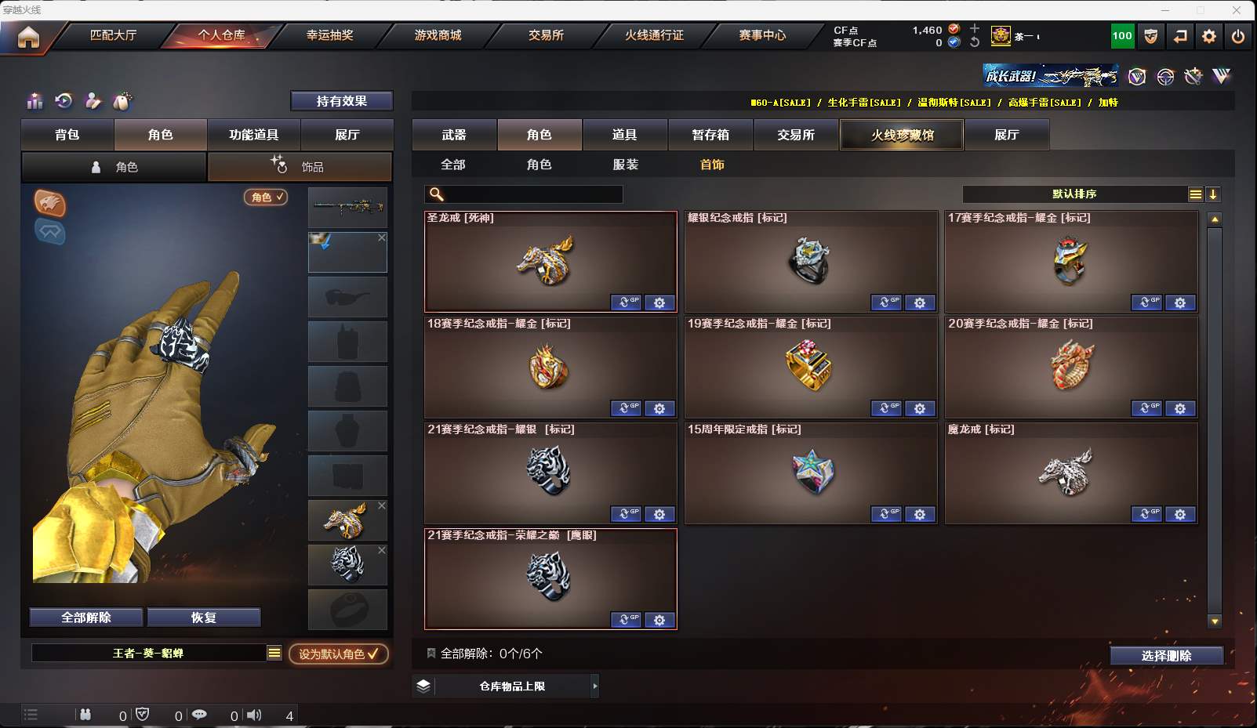The height and width of the screenshot is (728, 1257).
Task: Remove the equipped dragon ring slot
Action: tap(382, 505)
